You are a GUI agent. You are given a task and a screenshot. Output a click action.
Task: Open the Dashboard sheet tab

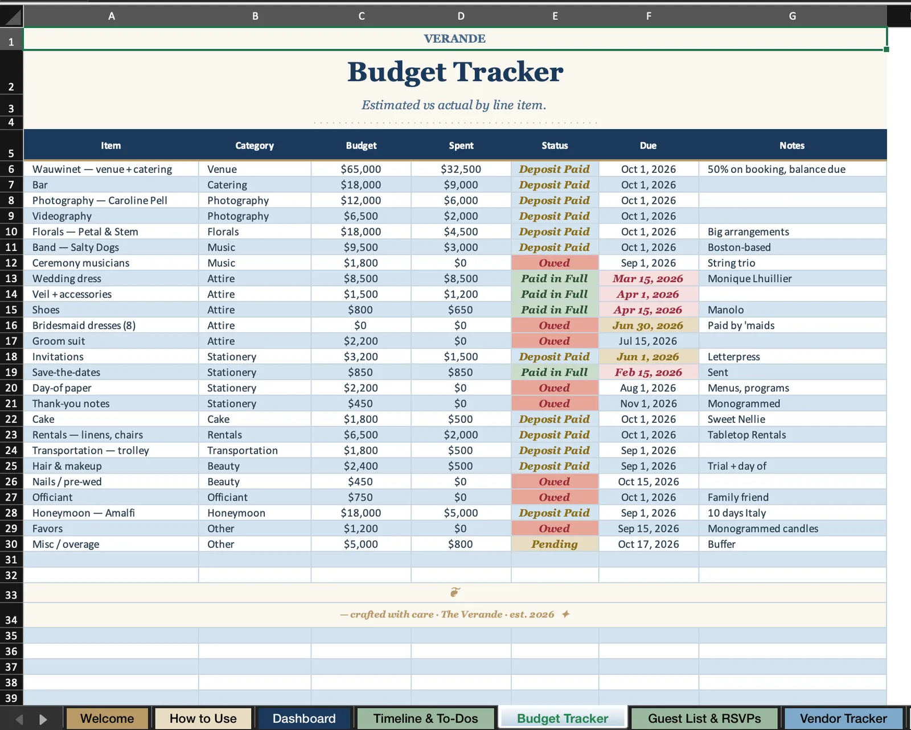coord(304,719)
